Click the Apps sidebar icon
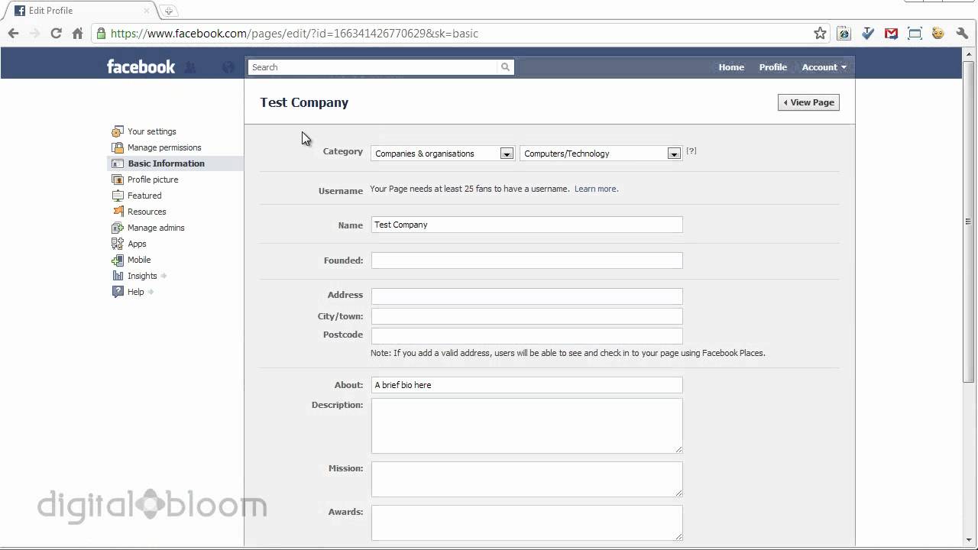The image size is (978, 550). click(118, 244)
